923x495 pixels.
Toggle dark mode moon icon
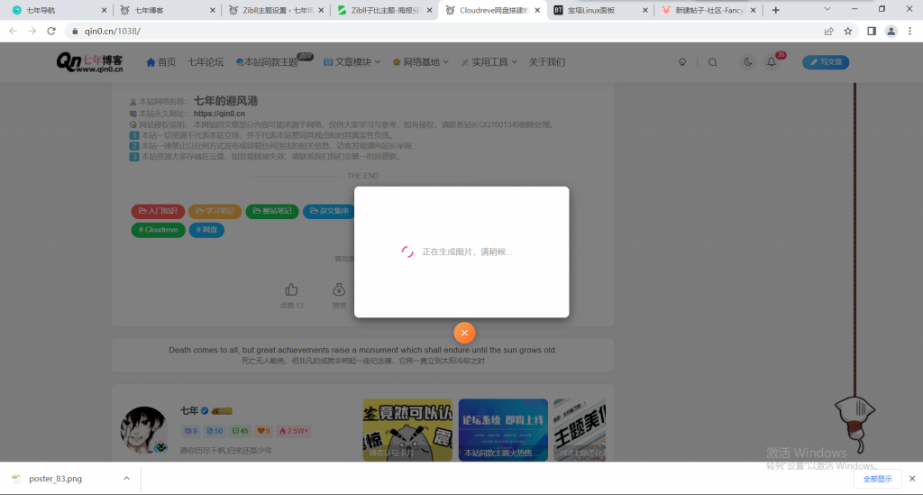pos(747,62)
